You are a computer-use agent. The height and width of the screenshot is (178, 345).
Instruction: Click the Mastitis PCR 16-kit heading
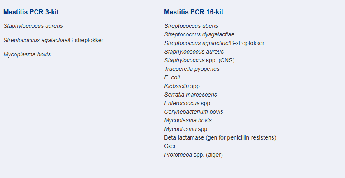pyautogui.click(x=194, y=12)
